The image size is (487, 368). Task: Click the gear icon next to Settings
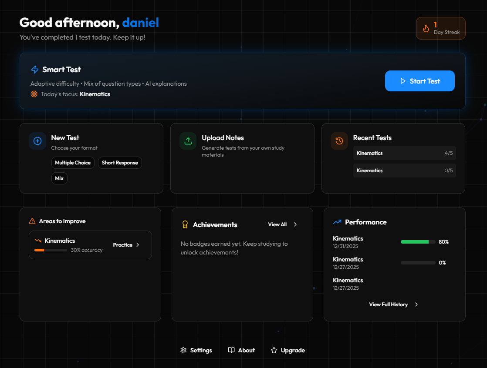click(183, 350)
